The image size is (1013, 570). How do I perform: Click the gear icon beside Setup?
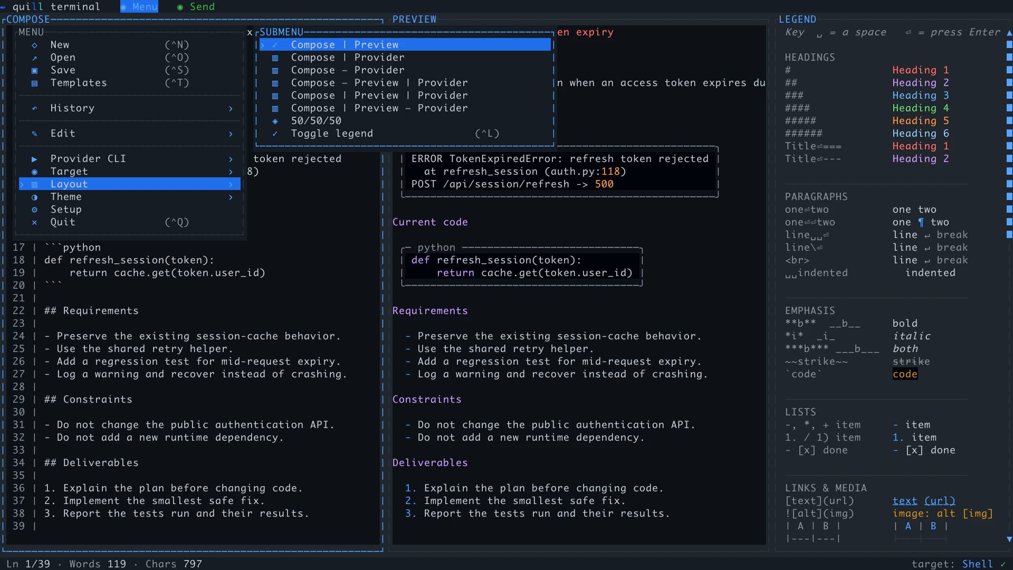pos(34,210)
